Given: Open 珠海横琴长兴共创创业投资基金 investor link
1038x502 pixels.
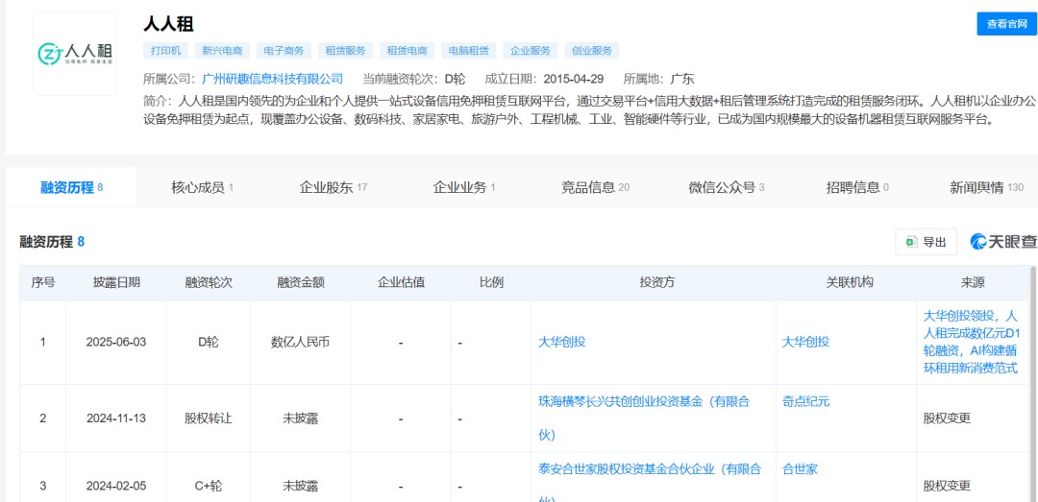Looking at the screenshot, I should pos(643,401).
